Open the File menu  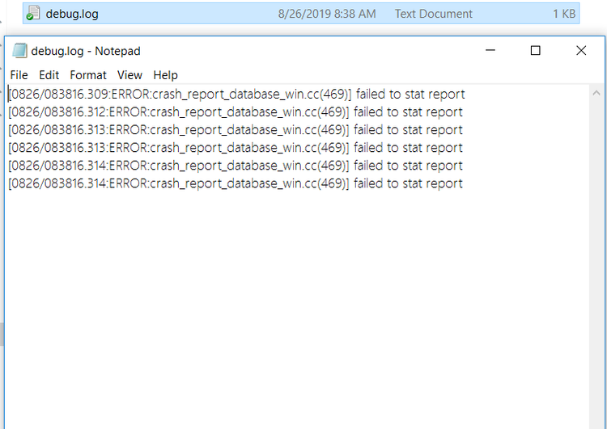[x=19, y=75]
